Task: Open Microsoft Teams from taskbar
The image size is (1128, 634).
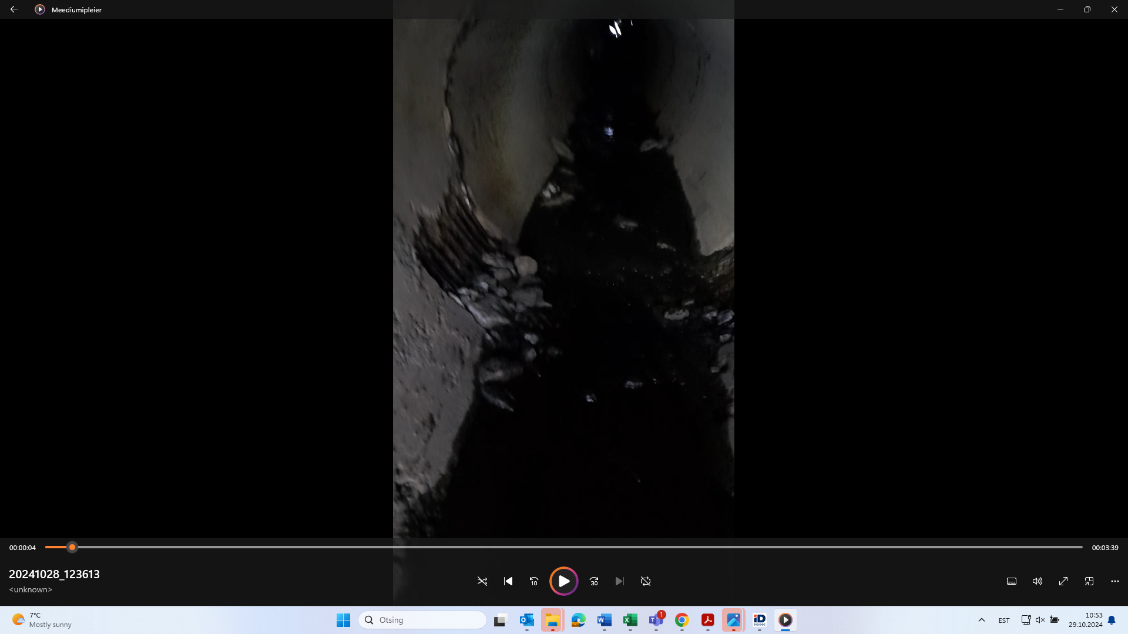Action: tap(656, 620)
